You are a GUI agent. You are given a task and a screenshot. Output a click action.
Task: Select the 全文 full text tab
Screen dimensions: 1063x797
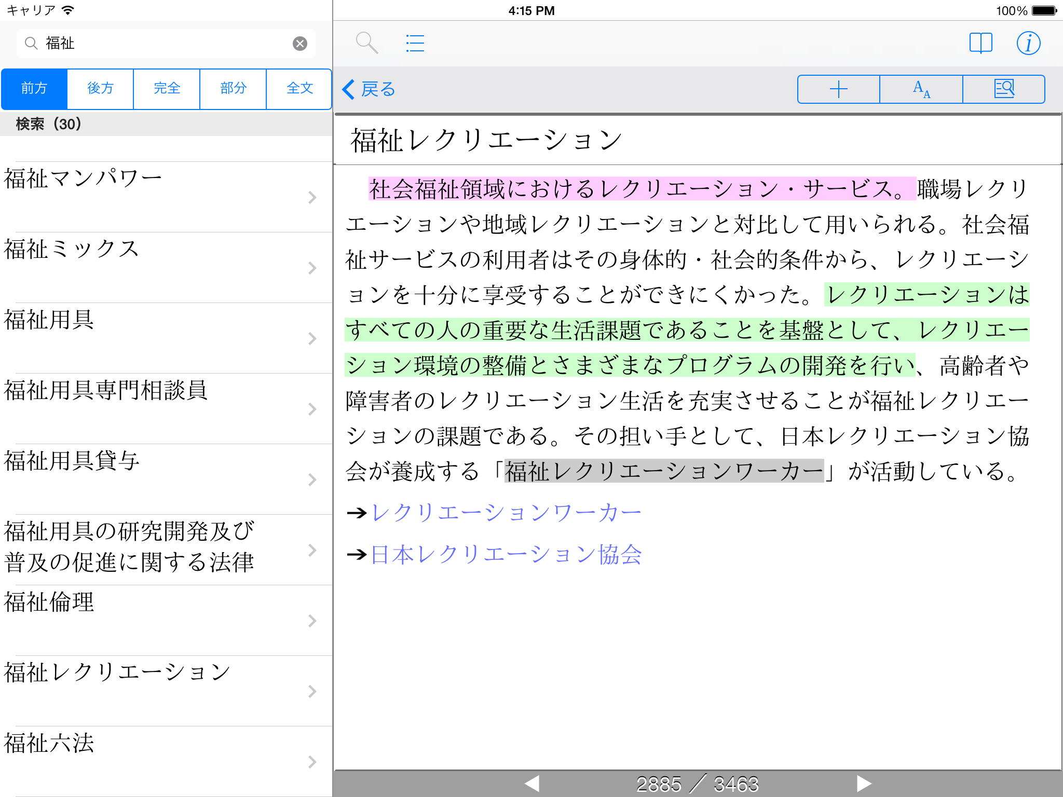click(299, 89)
